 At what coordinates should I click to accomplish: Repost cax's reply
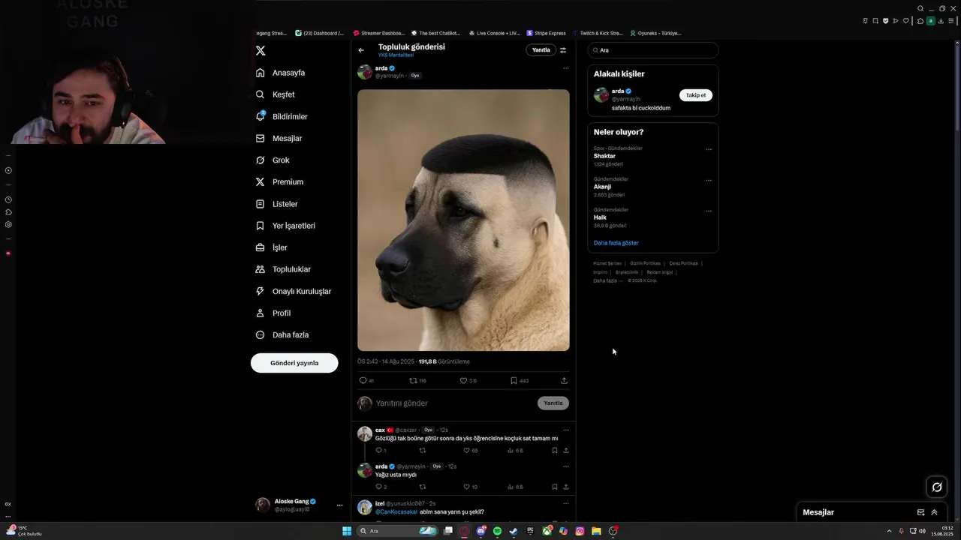pyautogui.click(x=423, y=451)
